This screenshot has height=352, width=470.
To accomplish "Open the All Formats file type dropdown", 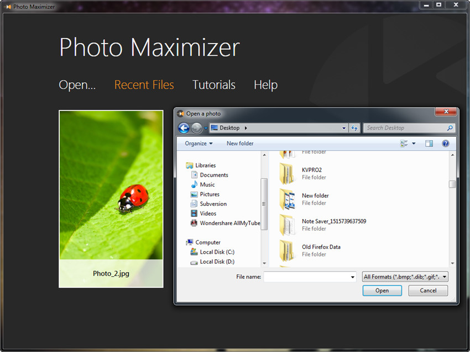I will [405, 277].
